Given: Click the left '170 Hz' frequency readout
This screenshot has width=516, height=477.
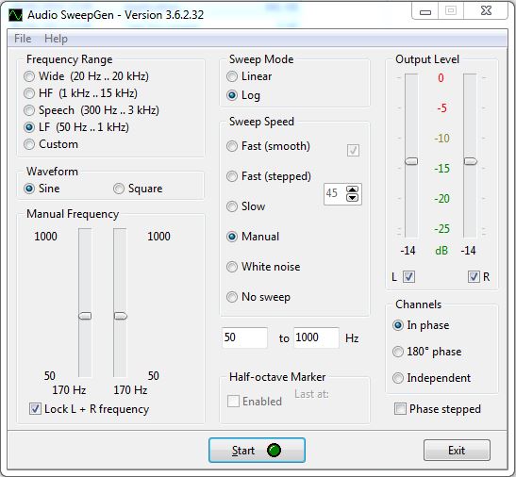Looking at the screenshot, I should pos(69,390).
